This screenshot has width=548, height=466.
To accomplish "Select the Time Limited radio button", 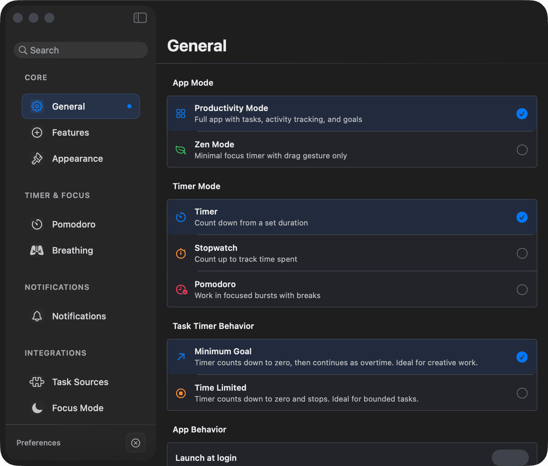I will pos(522,393).
